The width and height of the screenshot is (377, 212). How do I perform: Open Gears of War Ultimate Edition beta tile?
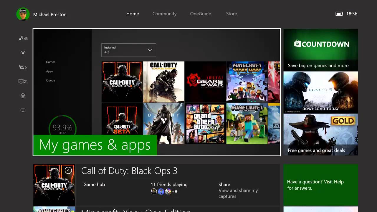pos(205,82)
